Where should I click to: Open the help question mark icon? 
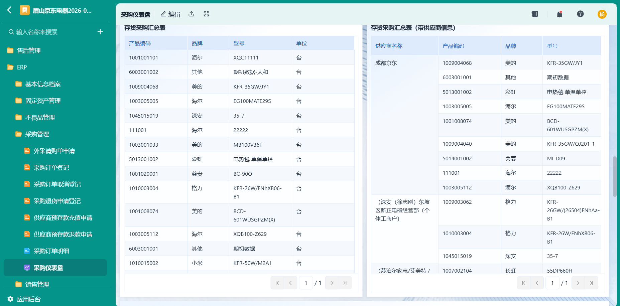(580, 14)
